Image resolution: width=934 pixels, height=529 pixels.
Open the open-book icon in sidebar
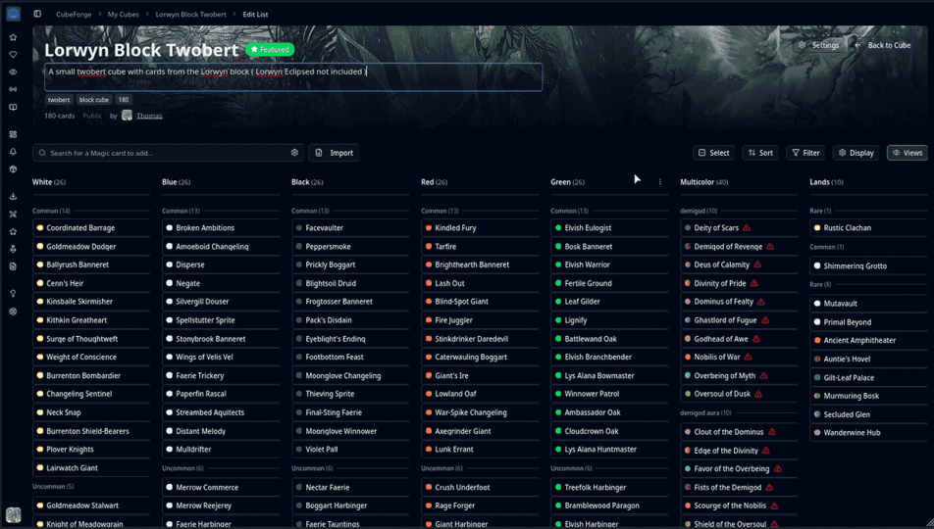pos(13,107)
